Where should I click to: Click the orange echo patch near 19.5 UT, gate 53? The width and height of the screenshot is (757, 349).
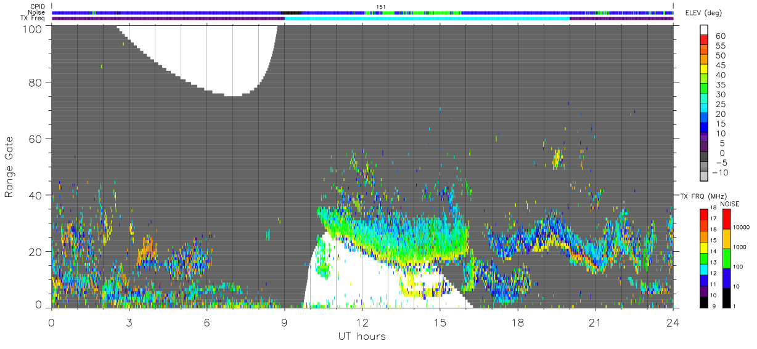click(x=557, y=159)
